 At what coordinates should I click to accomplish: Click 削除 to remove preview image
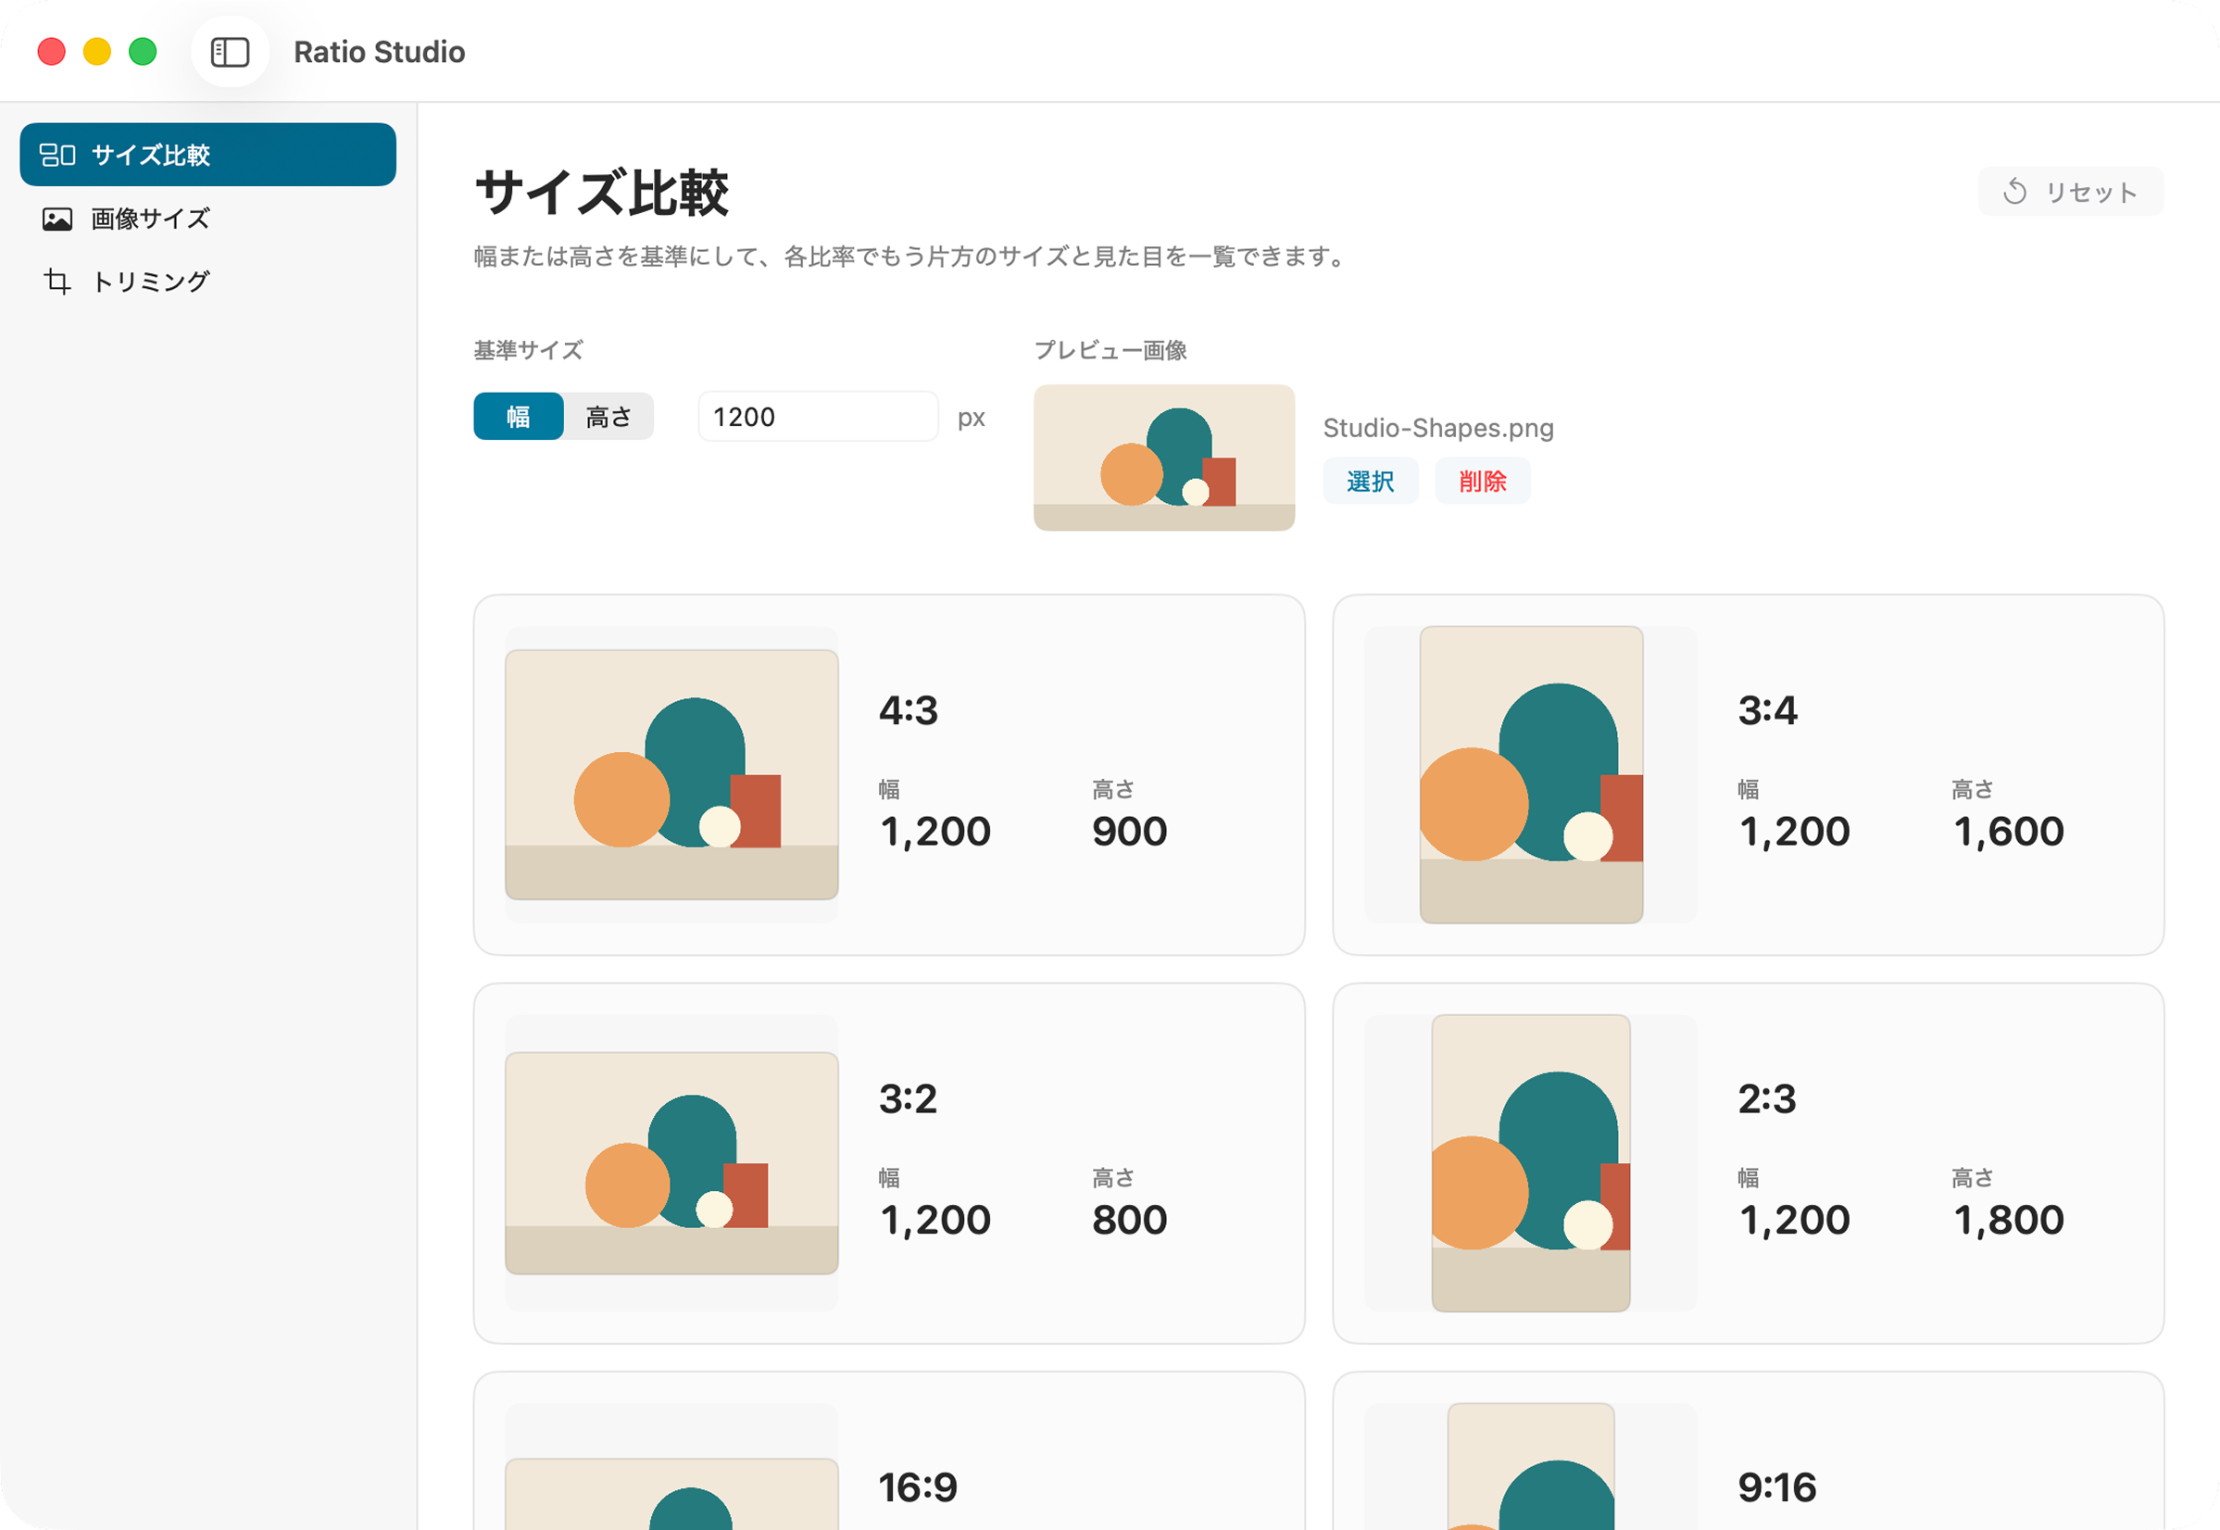[1482, 481]
